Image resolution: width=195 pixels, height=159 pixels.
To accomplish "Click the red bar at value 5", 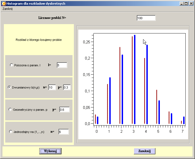I will click(x=157, y=107).
